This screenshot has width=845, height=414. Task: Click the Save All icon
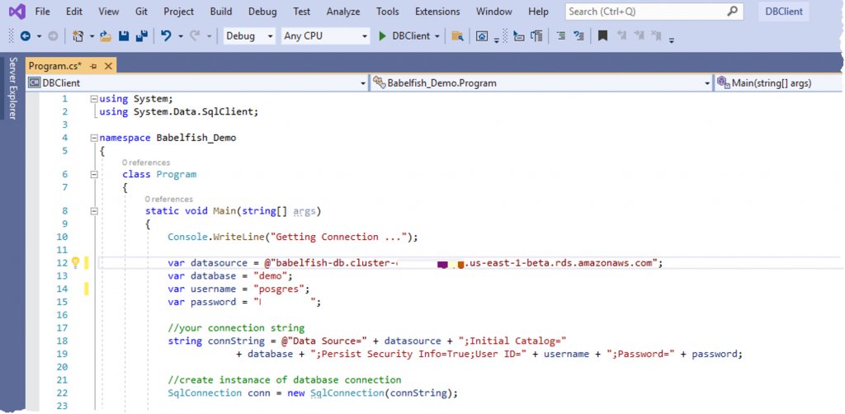click(142, 36)
